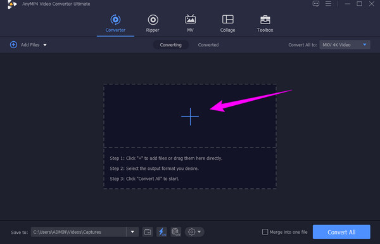Open the MV tab

tap(190, 24)
